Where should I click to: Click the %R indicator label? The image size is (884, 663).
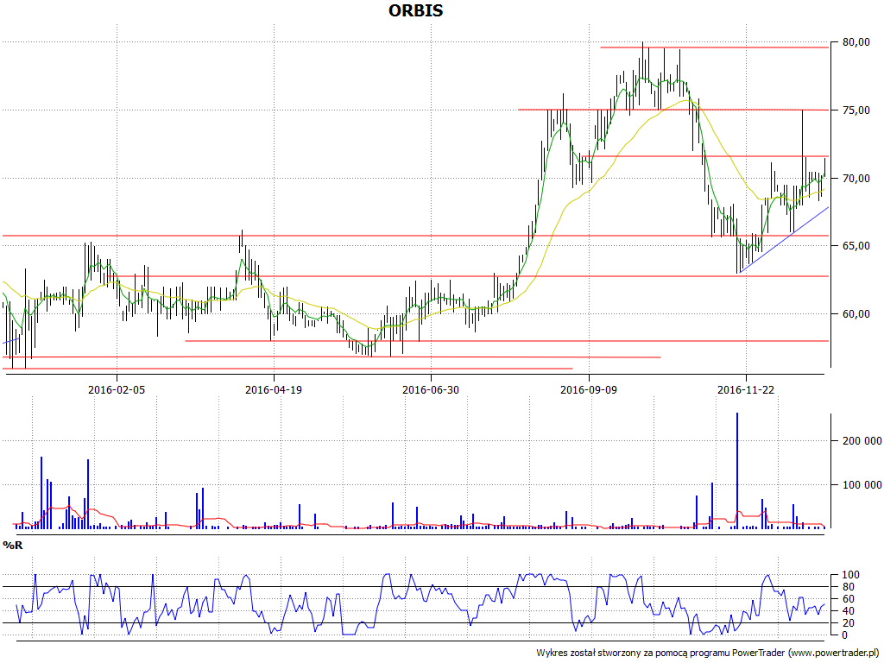12,546
